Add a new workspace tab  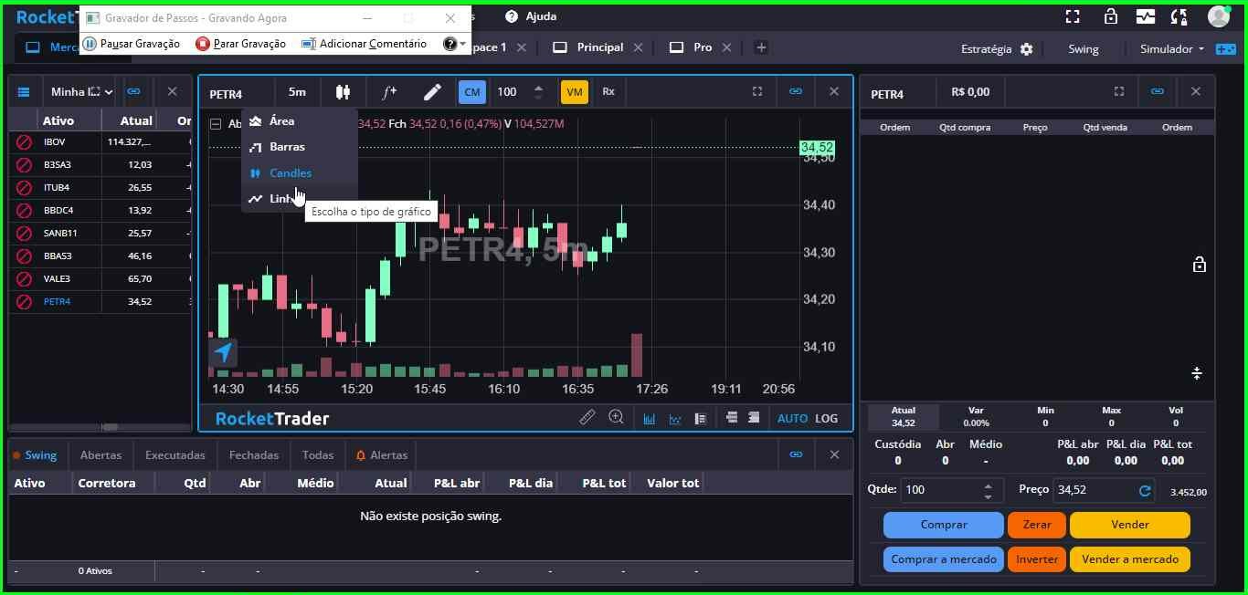coord(761,47)
